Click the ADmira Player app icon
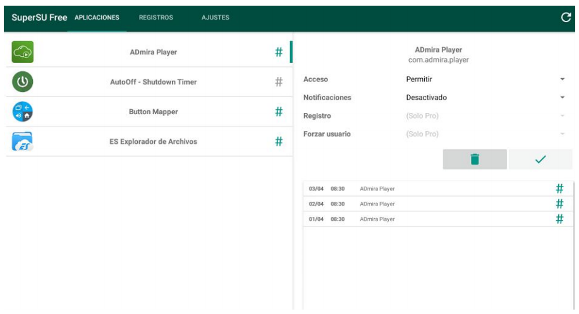The width and height of the screenshot is (579, 314). pos(21,52)
